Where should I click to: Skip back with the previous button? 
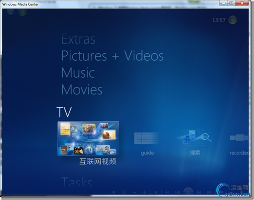pos(177,192)
